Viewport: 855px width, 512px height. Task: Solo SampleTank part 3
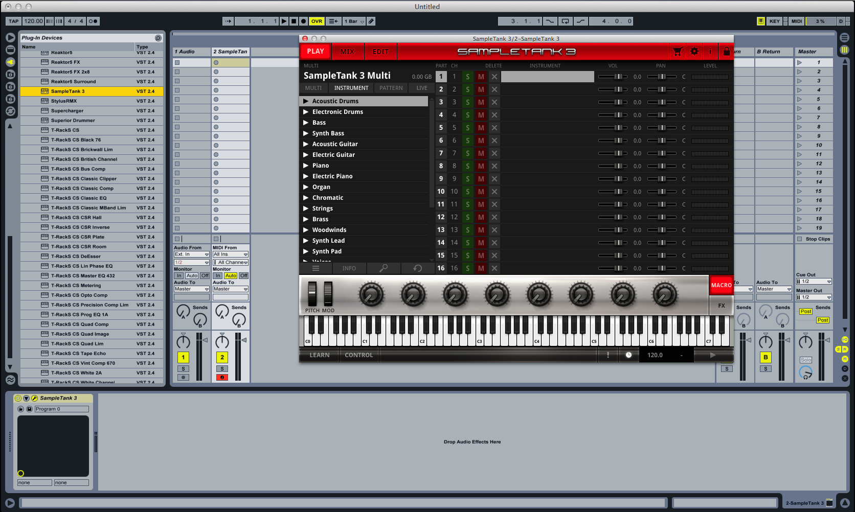[x=467, y=102]
